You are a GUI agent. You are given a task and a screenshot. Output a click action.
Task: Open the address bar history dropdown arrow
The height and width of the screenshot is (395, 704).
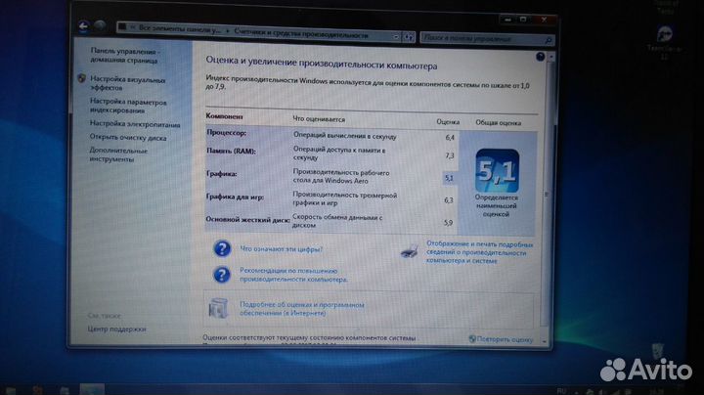pos(396,37)
